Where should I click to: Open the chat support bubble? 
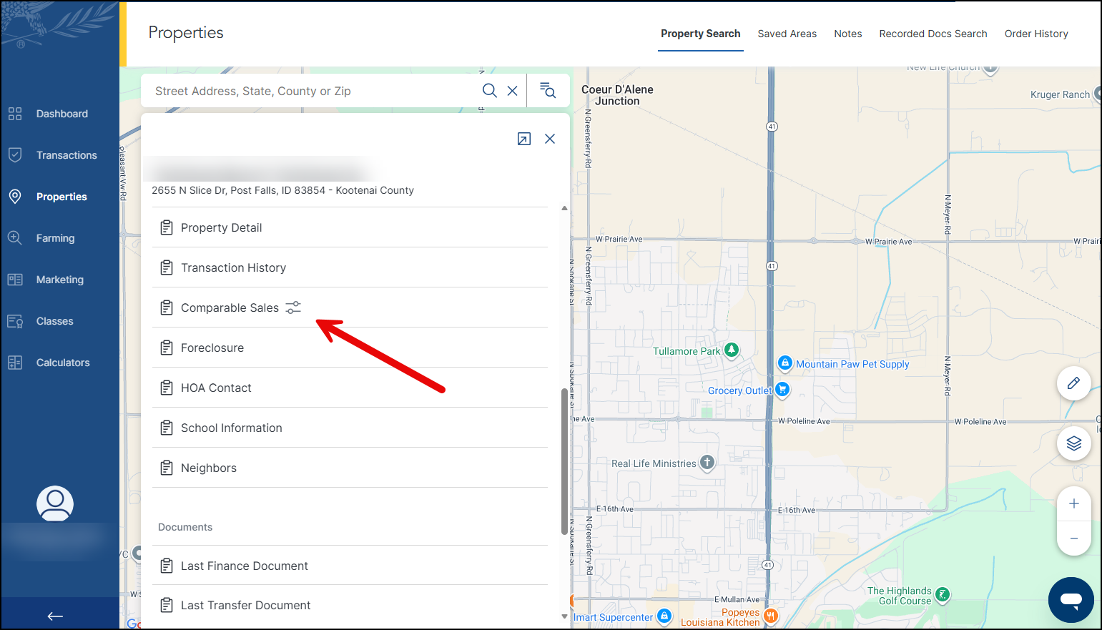tap(1071, 599)
